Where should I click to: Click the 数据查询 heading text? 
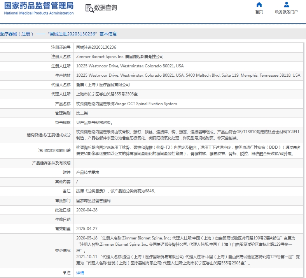coord(105,8)
